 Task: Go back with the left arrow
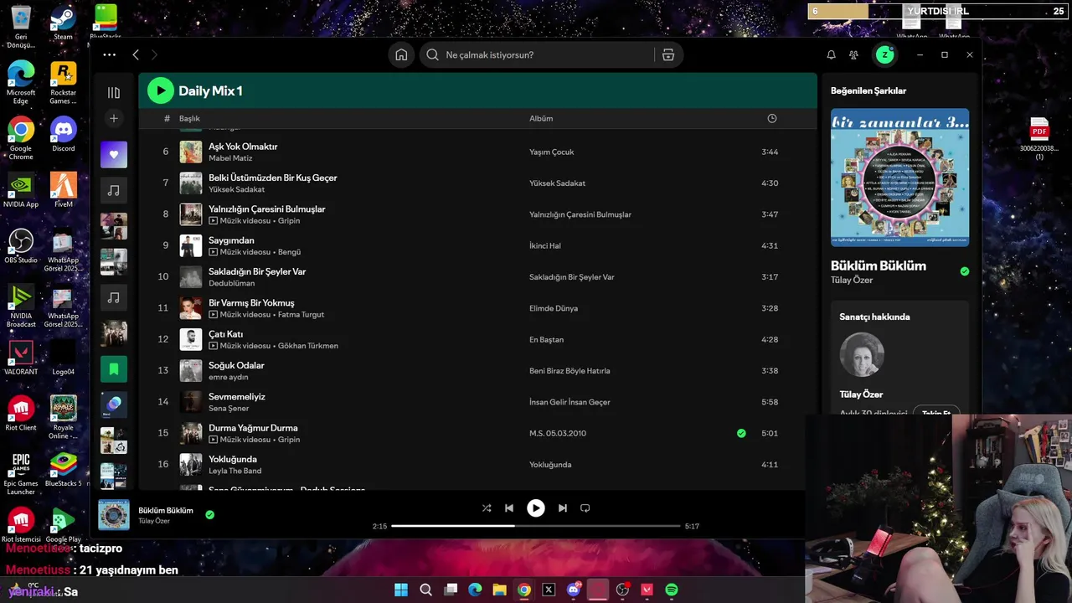click(x=136, y=54)
